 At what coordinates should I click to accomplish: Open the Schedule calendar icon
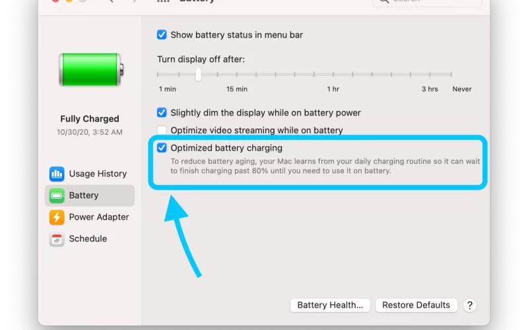coord(57,239)
